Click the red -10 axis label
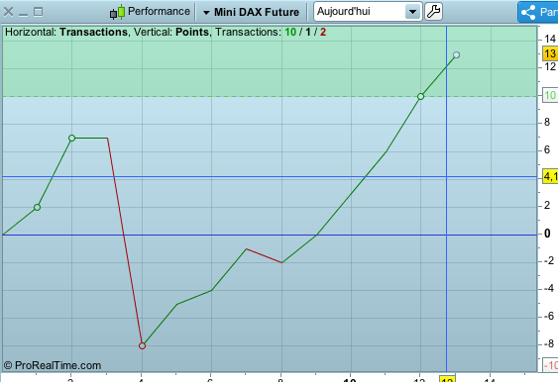Image resolution: width=558 pixels, height=382 pixels. click(x=550, y=365)
